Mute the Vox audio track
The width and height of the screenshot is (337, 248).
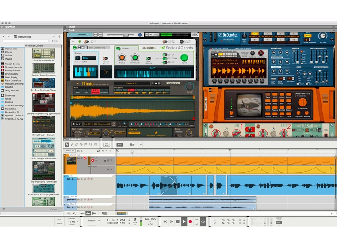[78, 179]
